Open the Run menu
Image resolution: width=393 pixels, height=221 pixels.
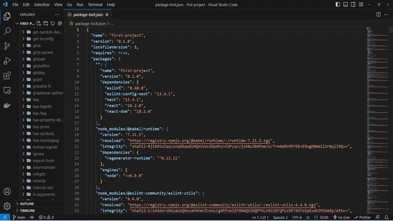click(80, 4)
